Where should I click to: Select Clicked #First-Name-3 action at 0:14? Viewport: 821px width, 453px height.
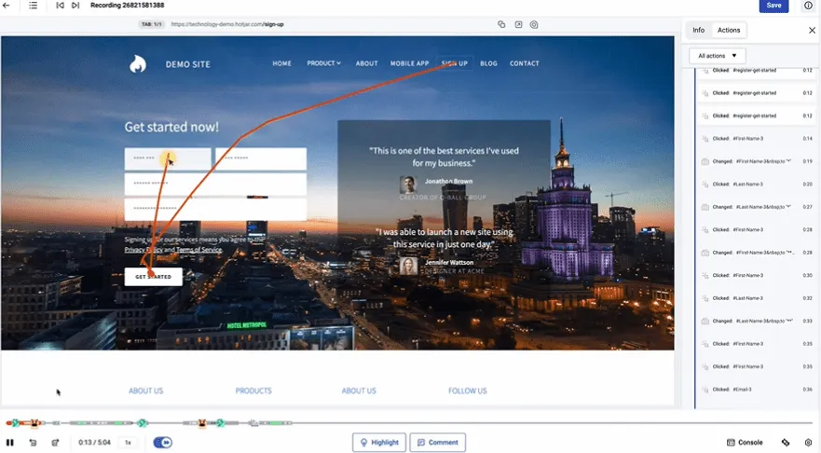point(757,139)
